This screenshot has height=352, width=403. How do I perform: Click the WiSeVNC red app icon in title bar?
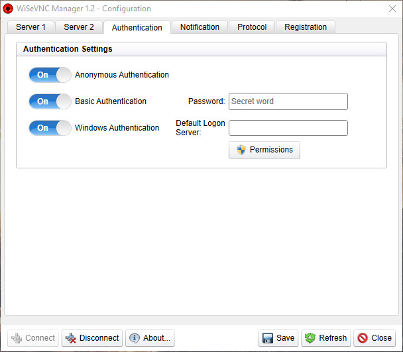click(x=8, y=9)
